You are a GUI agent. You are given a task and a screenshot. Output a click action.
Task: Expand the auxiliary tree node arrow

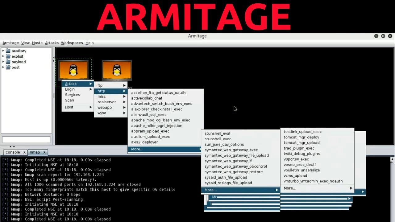coord(3,51)
